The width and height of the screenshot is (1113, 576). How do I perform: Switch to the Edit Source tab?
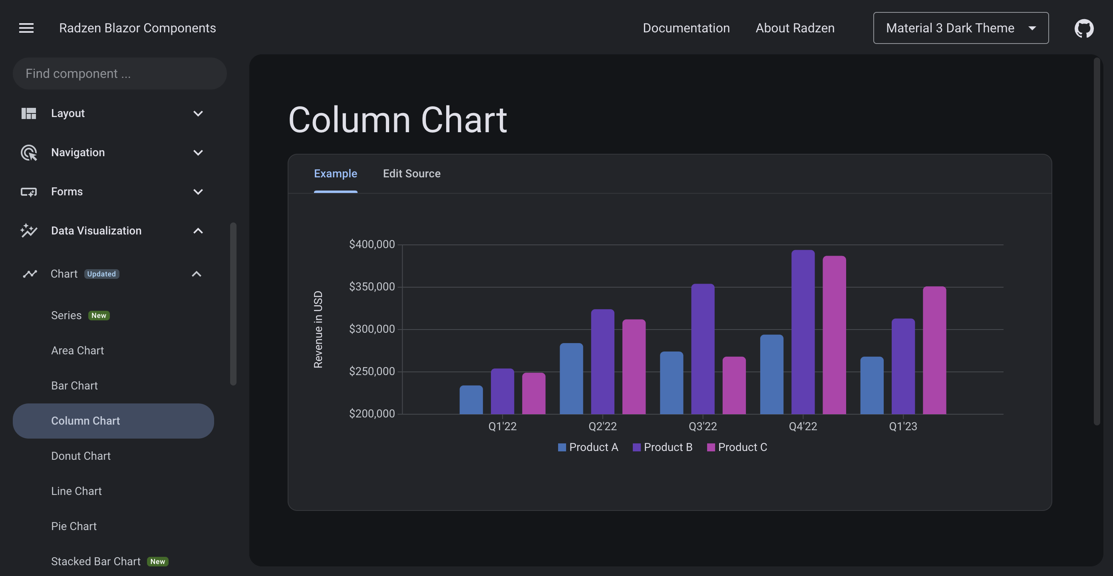pos(411,174)
